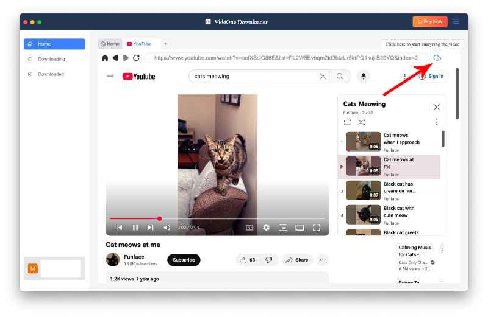
Task: Open the app hamburger menu top right
Action: [456, 22]
